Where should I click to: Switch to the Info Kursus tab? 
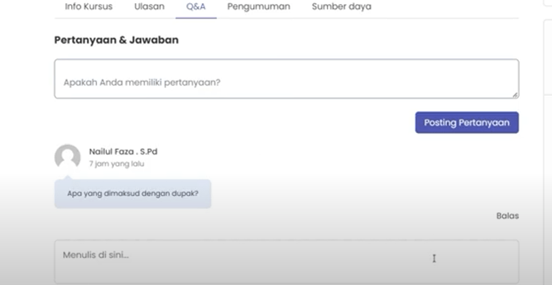point(89,7)
